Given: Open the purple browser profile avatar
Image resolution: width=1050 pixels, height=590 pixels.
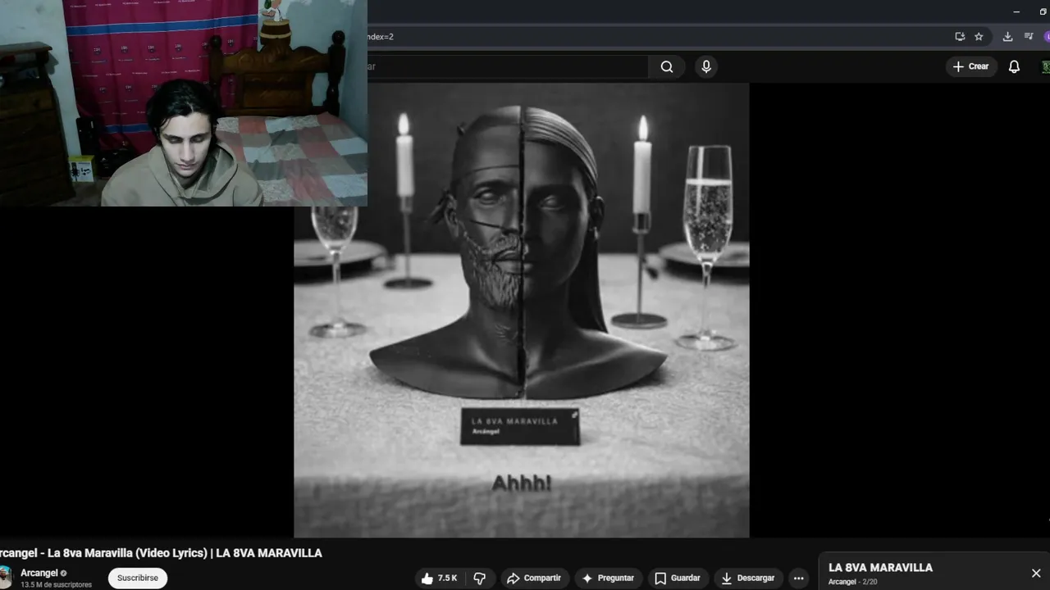Looking at the screenshot, I should click(1047, 37).
